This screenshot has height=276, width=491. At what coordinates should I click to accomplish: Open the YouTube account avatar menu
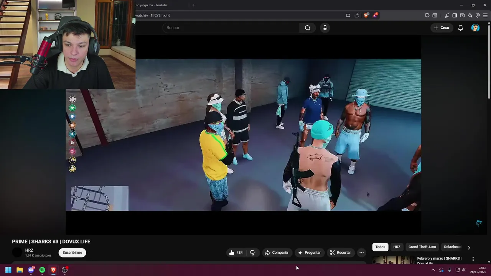(x=475, y=28)
